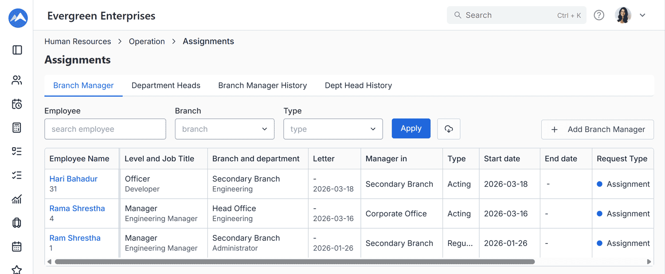Open the people icon in sidebar

(17, 80)
